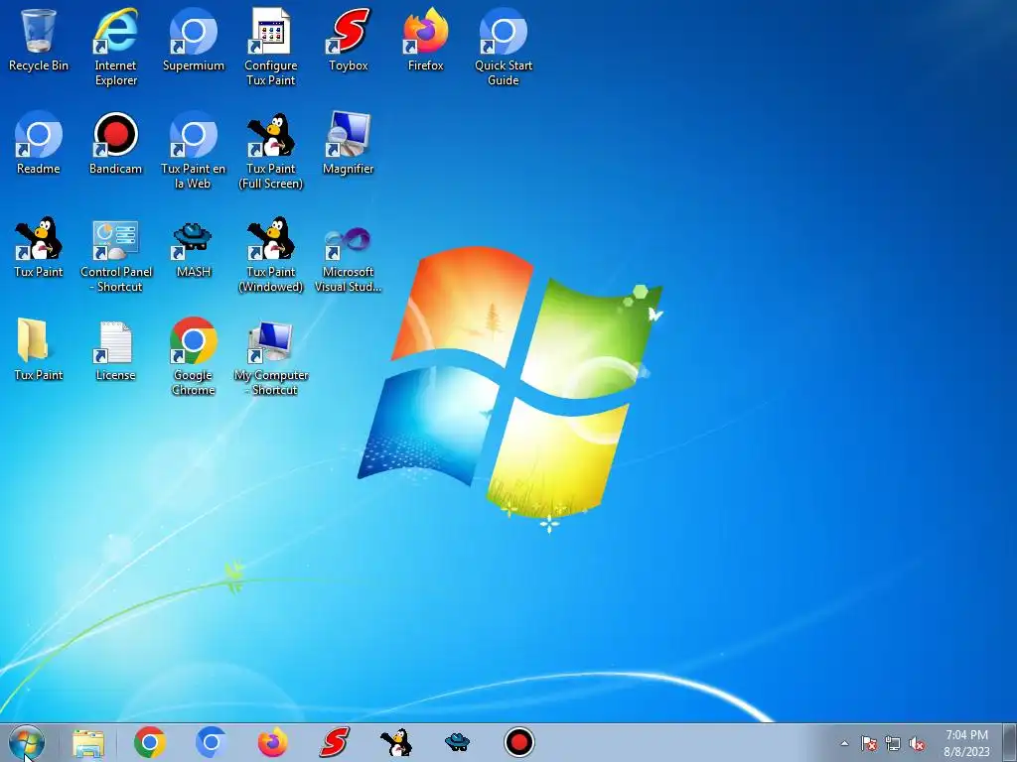Launch MASH from the taskbar
Screen dimensions: 1017x762
pyautogui.click(x=457, y=741)
